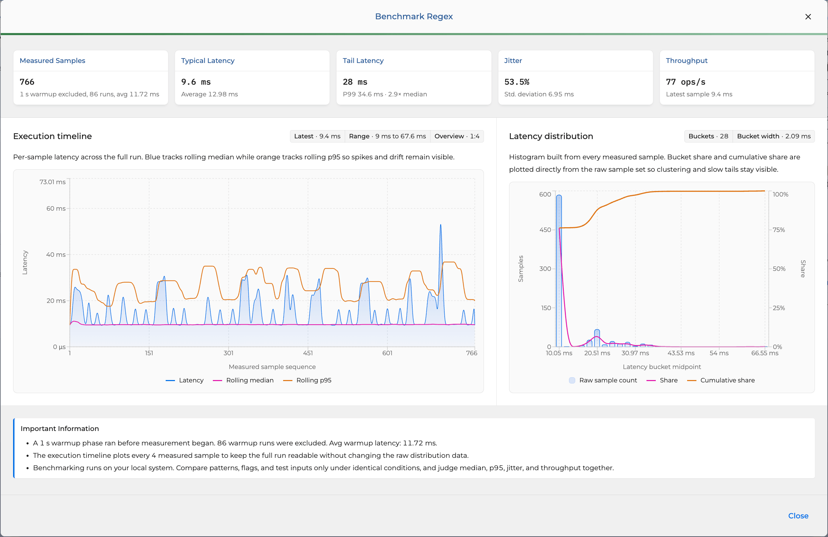Toggle the Rolling p95 legend entry

[307, 380]
